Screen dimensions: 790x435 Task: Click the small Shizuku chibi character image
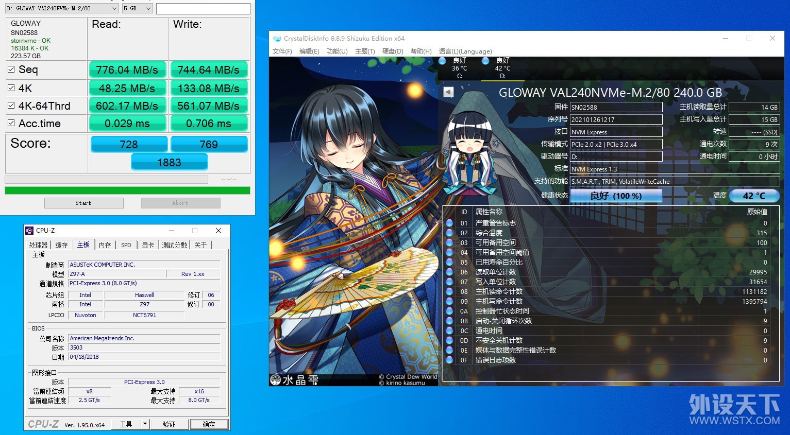[x=469, y=154]
